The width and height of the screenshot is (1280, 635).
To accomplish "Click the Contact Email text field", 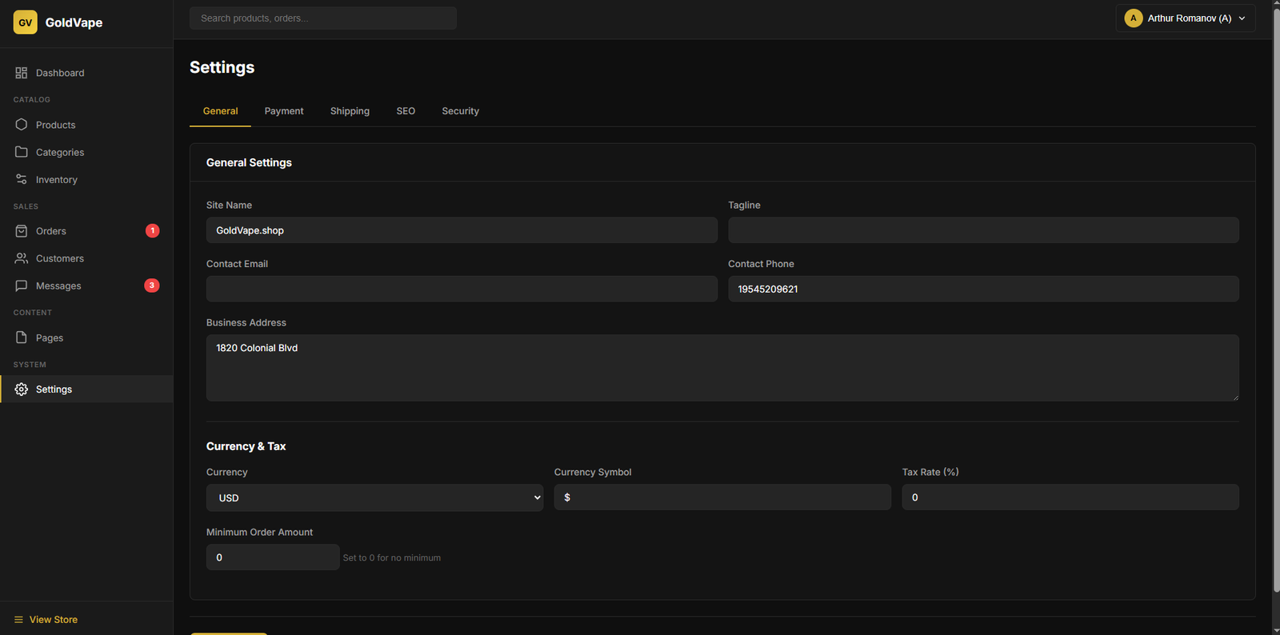I will (x=462, y=289).
